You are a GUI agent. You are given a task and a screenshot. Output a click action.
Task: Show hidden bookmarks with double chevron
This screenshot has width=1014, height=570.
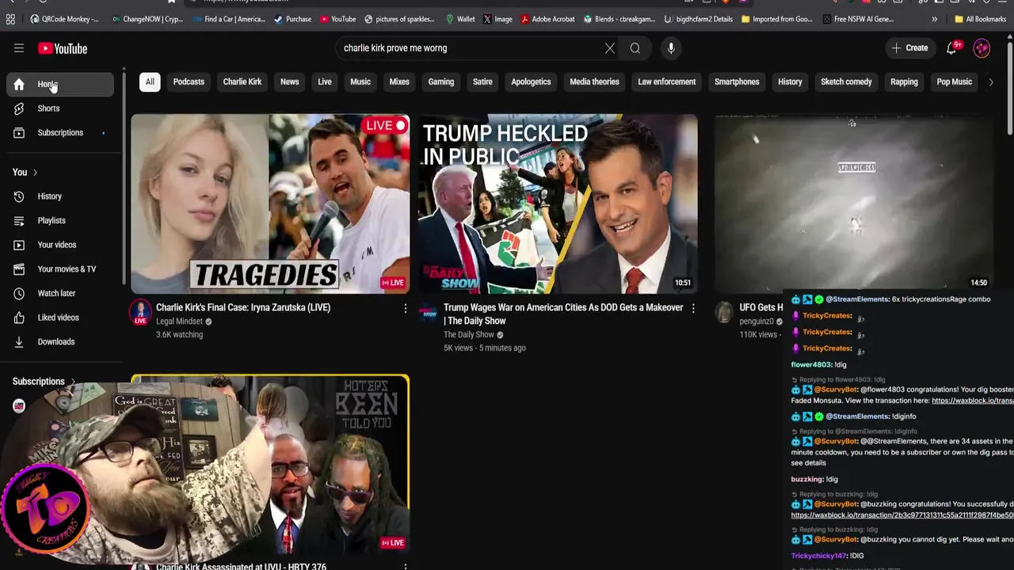[935, 19]
